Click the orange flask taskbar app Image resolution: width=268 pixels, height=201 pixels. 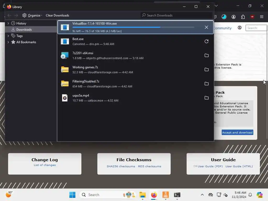165,195
